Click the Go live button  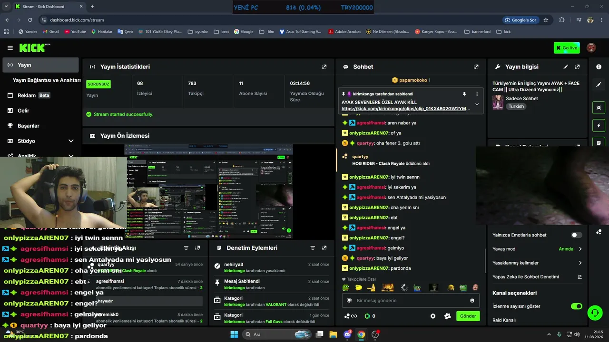coord(567,48)
